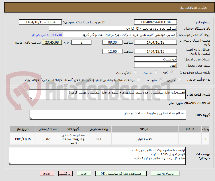215x181 pixels.
Task: Open اطلاعات تماس خریدار link
Action: (47, 35)
